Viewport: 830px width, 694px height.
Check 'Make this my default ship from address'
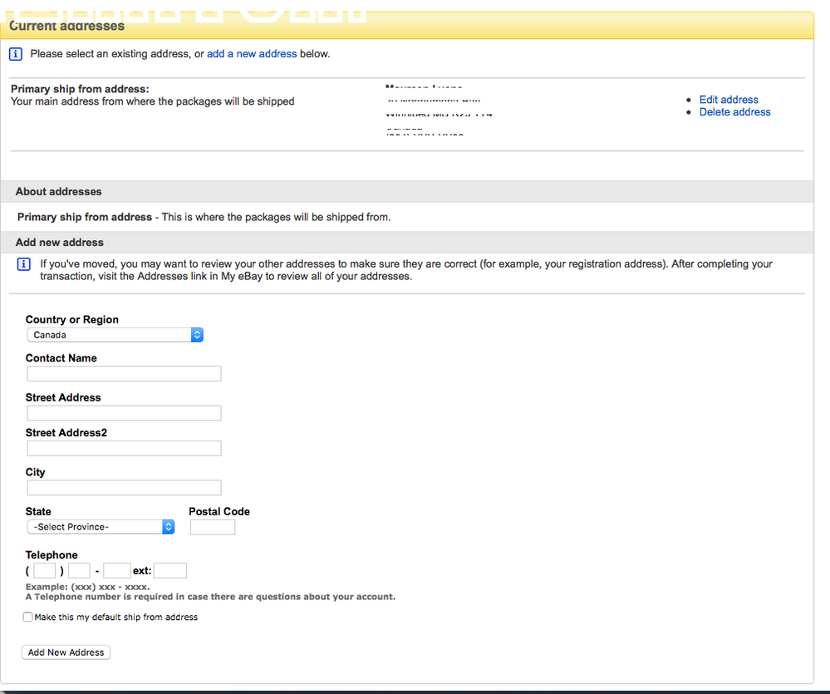tap(28, 618)
